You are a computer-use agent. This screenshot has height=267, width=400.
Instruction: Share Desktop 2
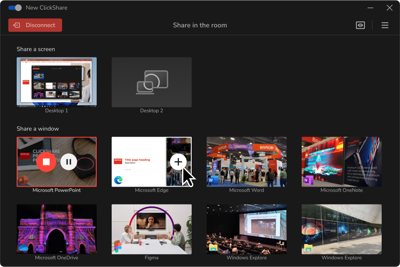[x=152, y=82]
